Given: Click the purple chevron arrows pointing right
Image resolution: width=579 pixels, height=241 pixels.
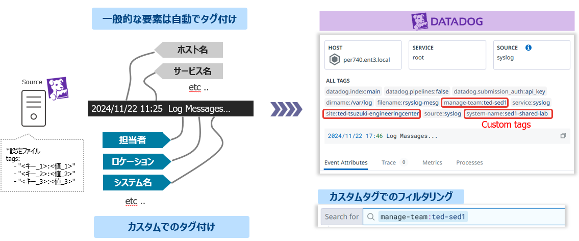Looking at the screenshot, I should (286, 109).
